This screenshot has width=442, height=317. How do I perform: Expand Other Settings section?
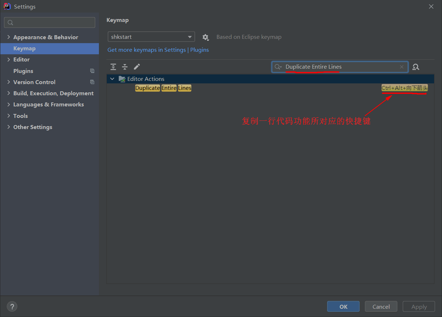click(x=9, y=127)
